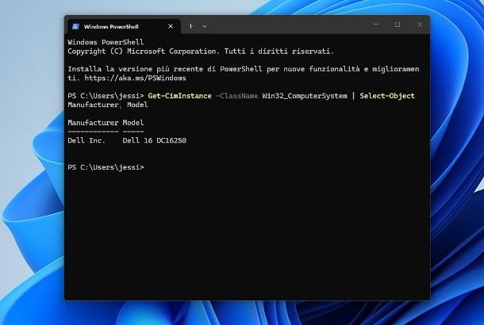The image size is (484, 325).
Task: Maximize the Windows PowerShell window
Action: pyautogui.click(x=398, y=25)
